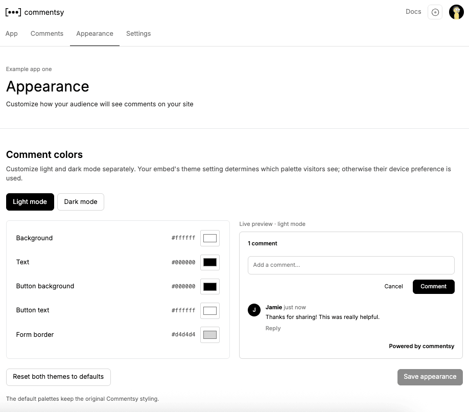Click the 'Form border' row label
Viewport: 469px width, 412px height.
click(35, 334)
